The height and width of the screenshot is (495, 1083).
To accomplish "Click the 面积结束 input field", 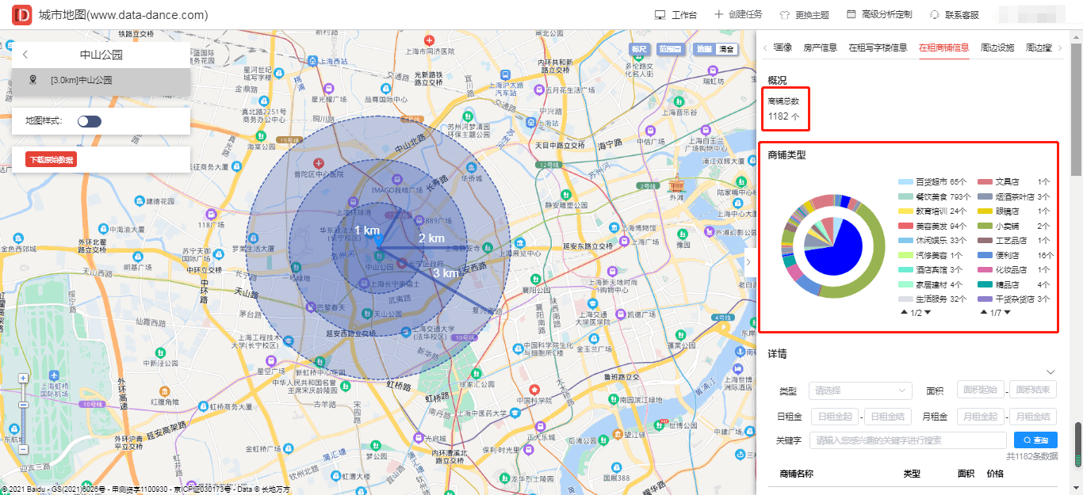I will point(1033,390).
